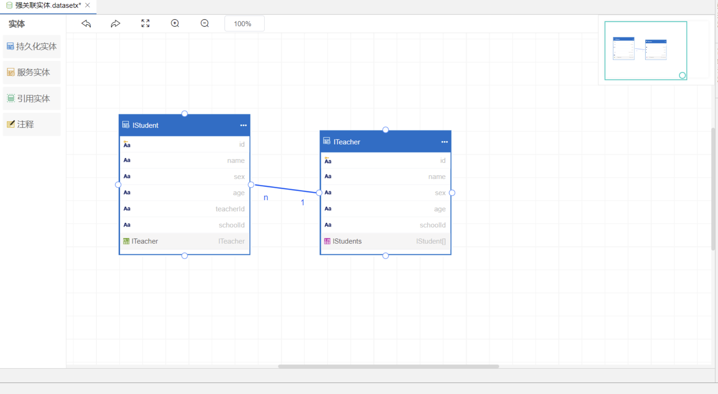The height and width of the screenshot is (394, 718).
Task: Select the 注释 annotation tool
Action: [32, 124]
